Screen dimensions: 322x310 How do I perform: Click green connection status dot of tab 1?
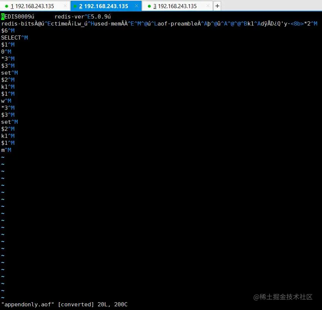click(x=7, y=6)
